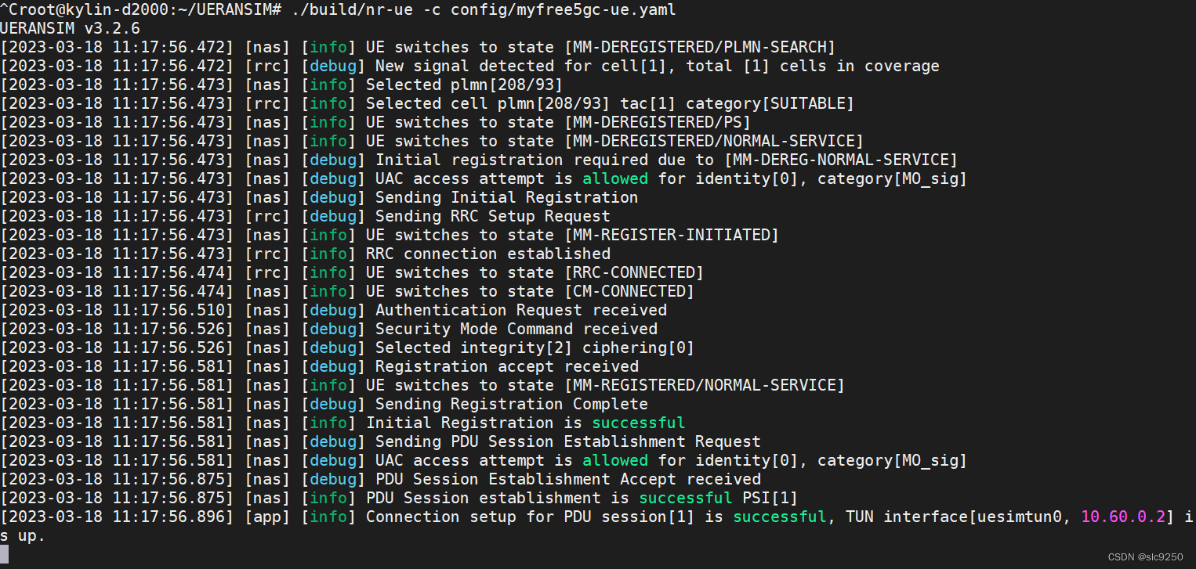The height and width of the screenshot is (569, 1196).
Task: Click the text '[MM-REGISTERED/NORMAL-SERVICE]'
Action: [705, 385]
